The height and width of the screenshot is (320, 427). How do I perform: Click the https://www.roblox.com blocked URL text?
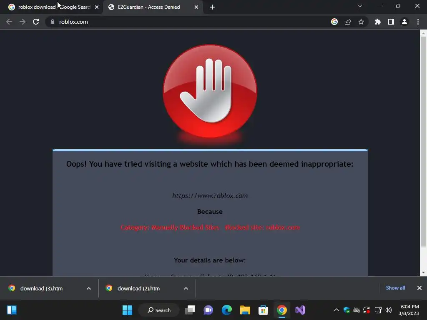click(x=210, y=196)
